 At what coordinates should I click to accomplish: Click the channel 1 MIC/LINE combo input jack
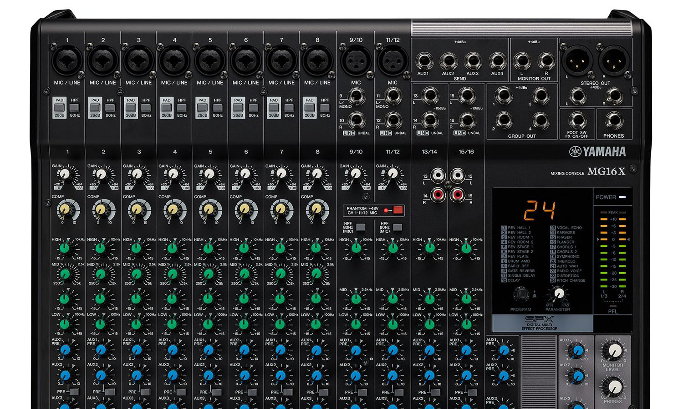pos(67,61)
